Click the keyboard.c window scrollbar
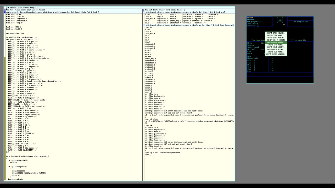Image resolution: width=335 pixels, height=188 pixels. (x=5, y=97)
